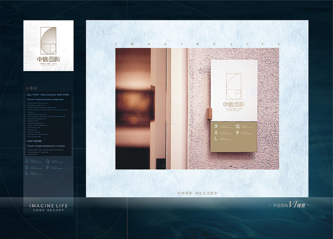Click the 'Private beach and yacht marina' line

point(38,103)
